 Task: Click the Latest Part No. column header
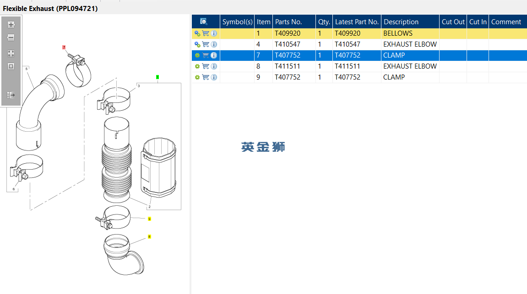click(x=357, y=22)
